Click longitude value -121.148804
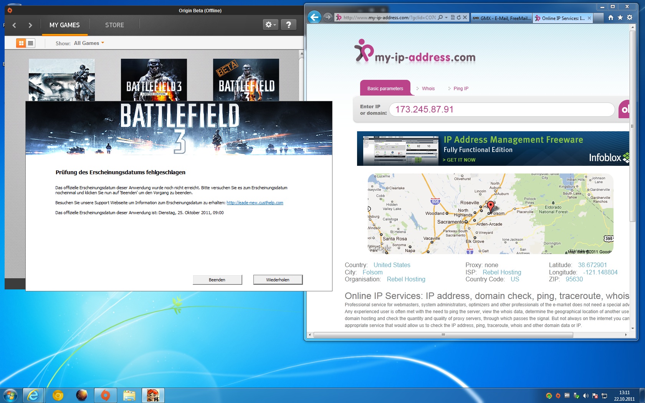645x403 pixels. [x=600, y=273]
